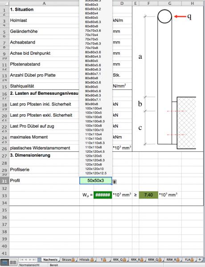The image size is (205, 267).
Task: Select 80x80x3.6 in dropdown list
Action: pos(93,52)
